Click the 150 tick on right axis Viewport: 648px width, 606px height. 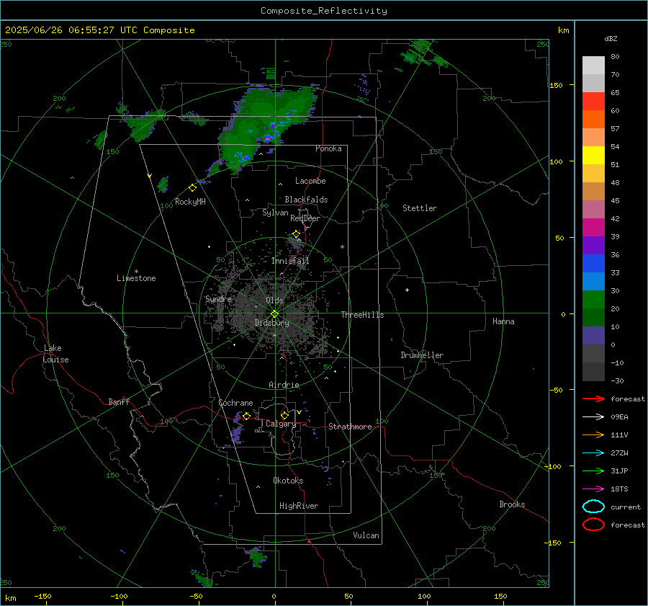555,85
